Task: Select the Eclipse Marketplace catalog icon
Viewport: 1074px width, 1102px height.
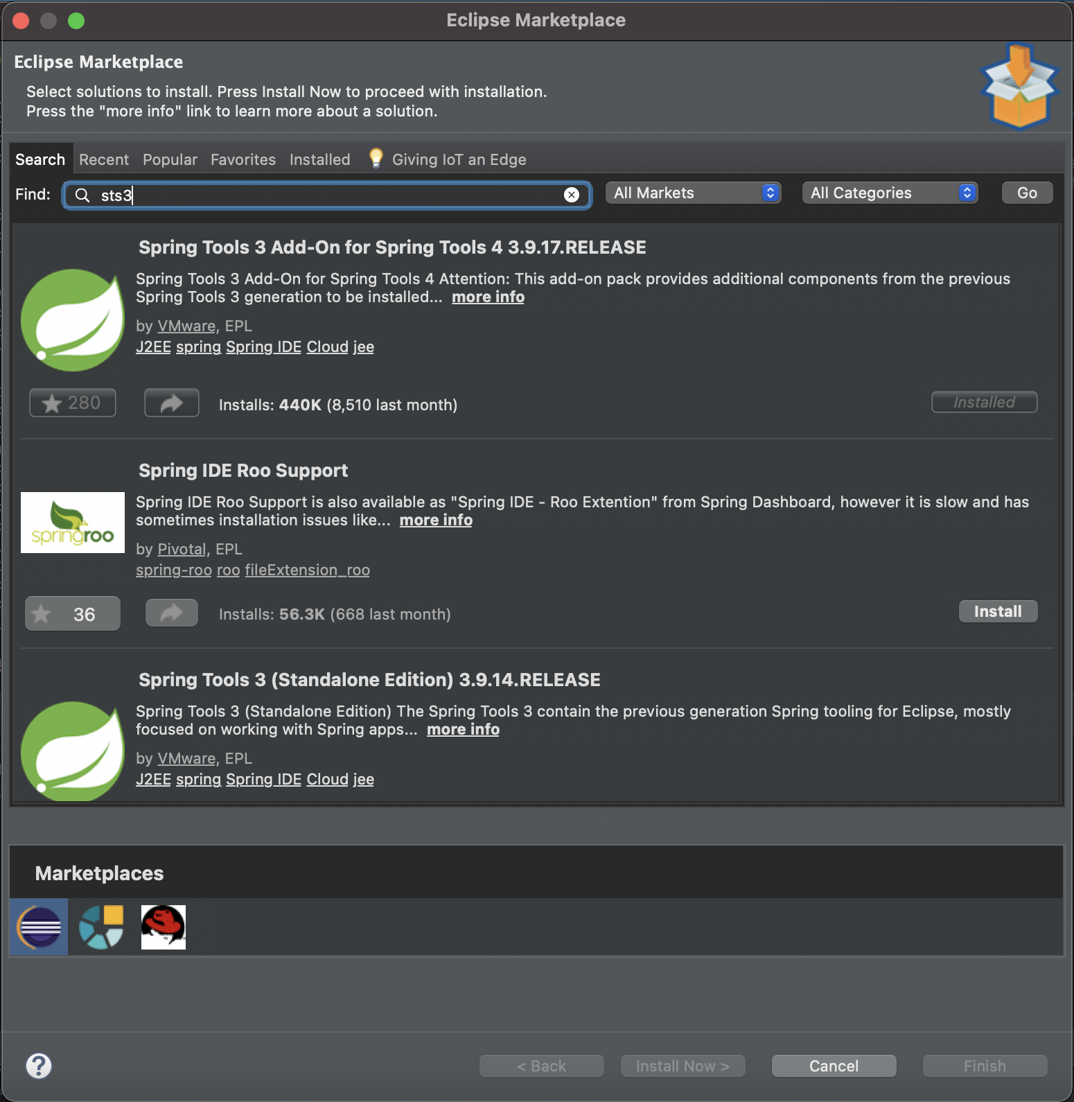Action: coord(39,927)
